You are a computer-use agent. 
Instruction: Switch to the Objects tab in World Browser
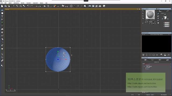pos(145,60)
